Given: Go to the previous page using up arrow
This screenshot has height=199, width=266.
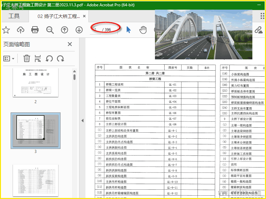Looking at the screenshot, I should pyautogui.click(x=65, y=30).
